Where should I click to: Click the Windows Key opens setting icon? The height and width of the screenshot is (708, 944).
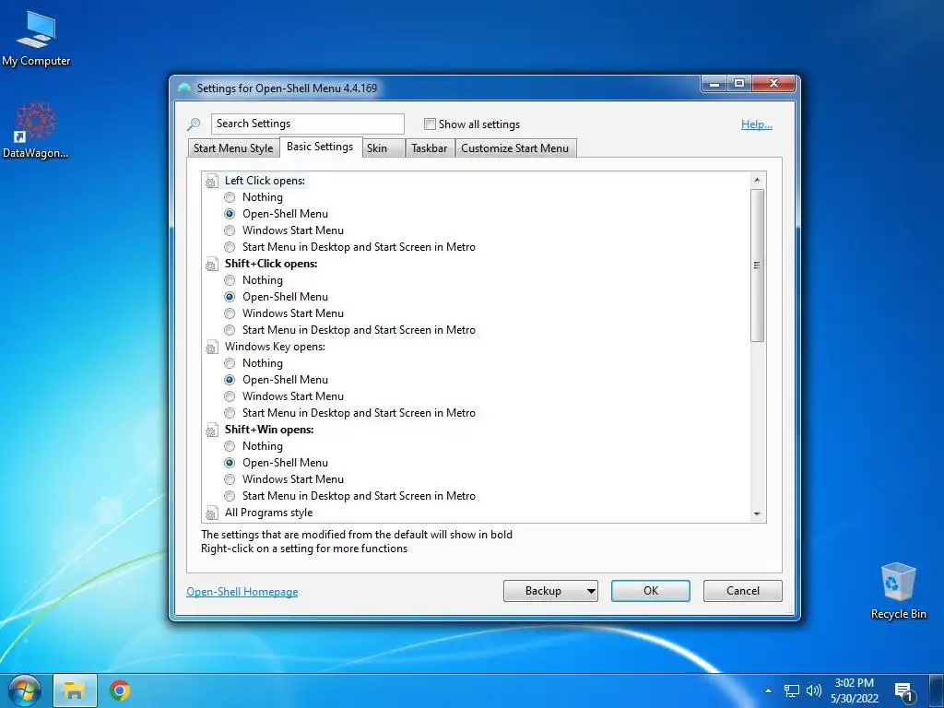click(x=211, y=347)
